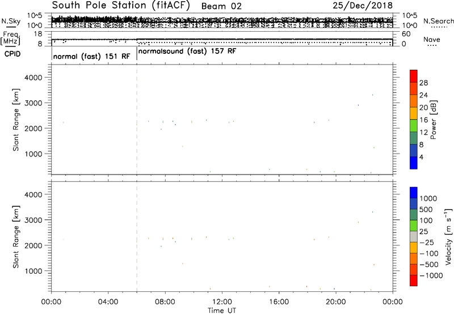Click the '20:00' time axis label
Image resolution: width=454 pixels, height=314 pixels.
point(336,302)
